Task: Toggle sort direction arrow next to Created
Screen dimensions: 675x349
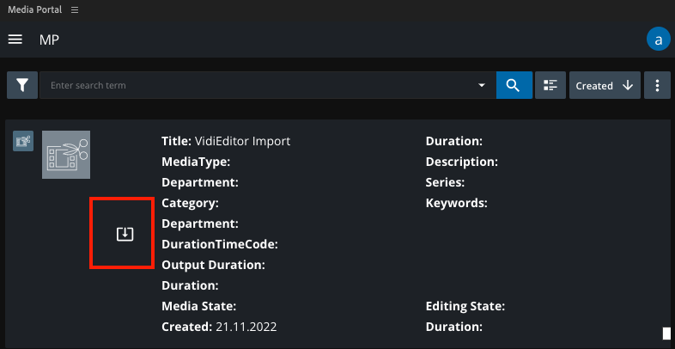Action: 628,85
